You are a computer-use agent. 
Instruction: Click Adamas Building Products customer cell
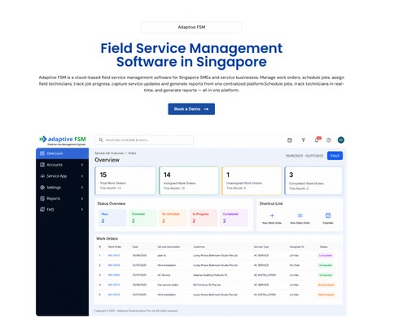coord(210,275)
